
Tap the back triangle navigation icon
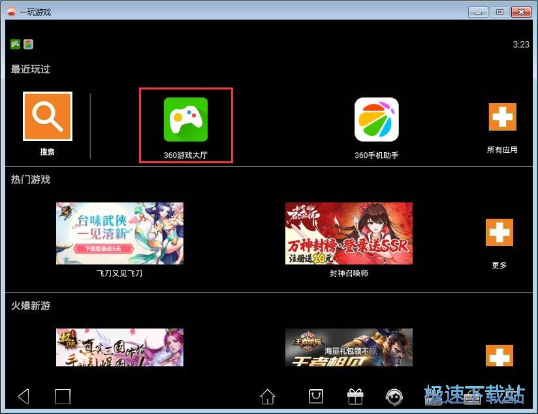pos(24,396)
